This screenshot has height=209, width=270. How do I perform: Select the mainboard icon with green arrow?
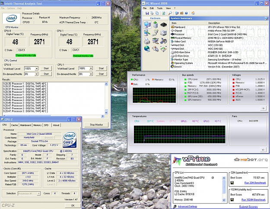pyautogui.click(x=156, y=25)
